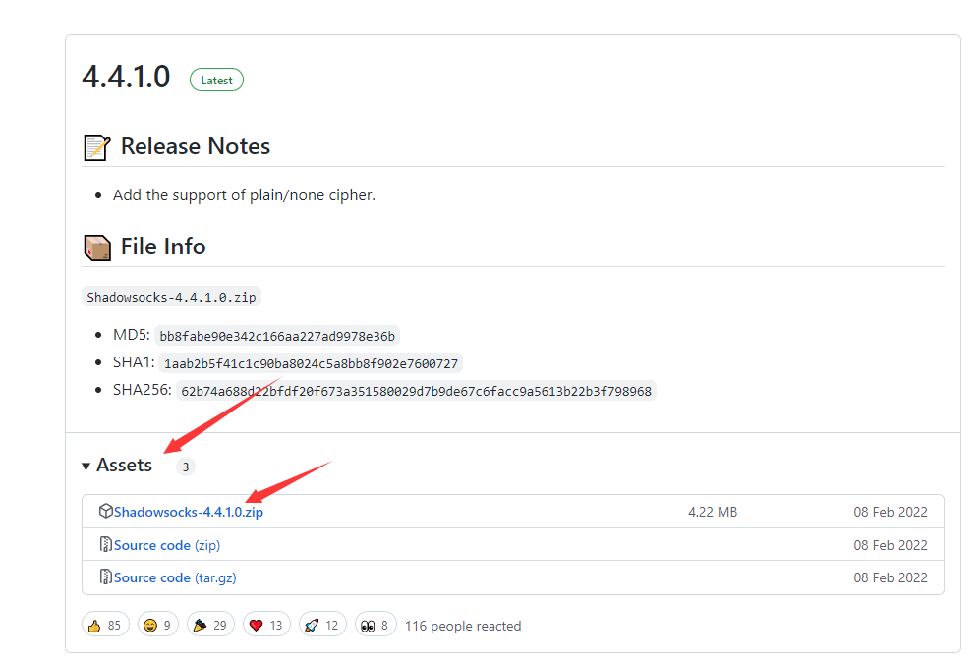Click file icon beside Source code (zip)

pyautogui.click(x=105, y=545)
